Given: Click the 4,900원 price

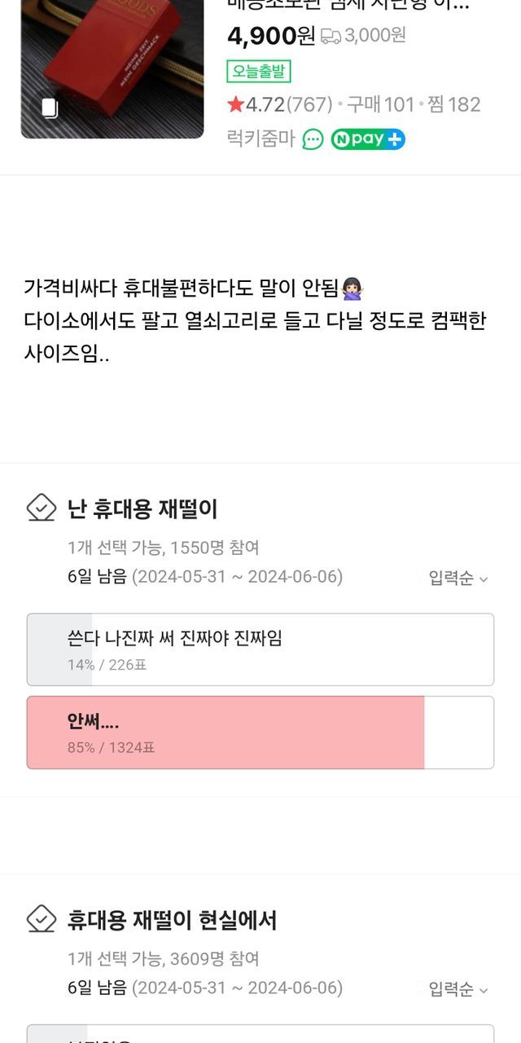Looking at the screenshot, I should point(271,36).
